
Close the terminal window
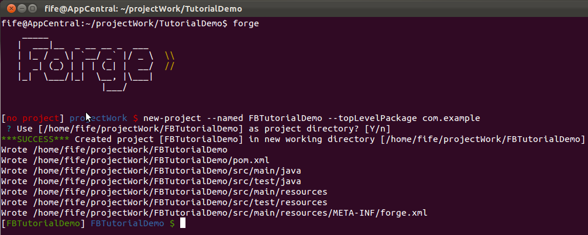pos(12,8)
